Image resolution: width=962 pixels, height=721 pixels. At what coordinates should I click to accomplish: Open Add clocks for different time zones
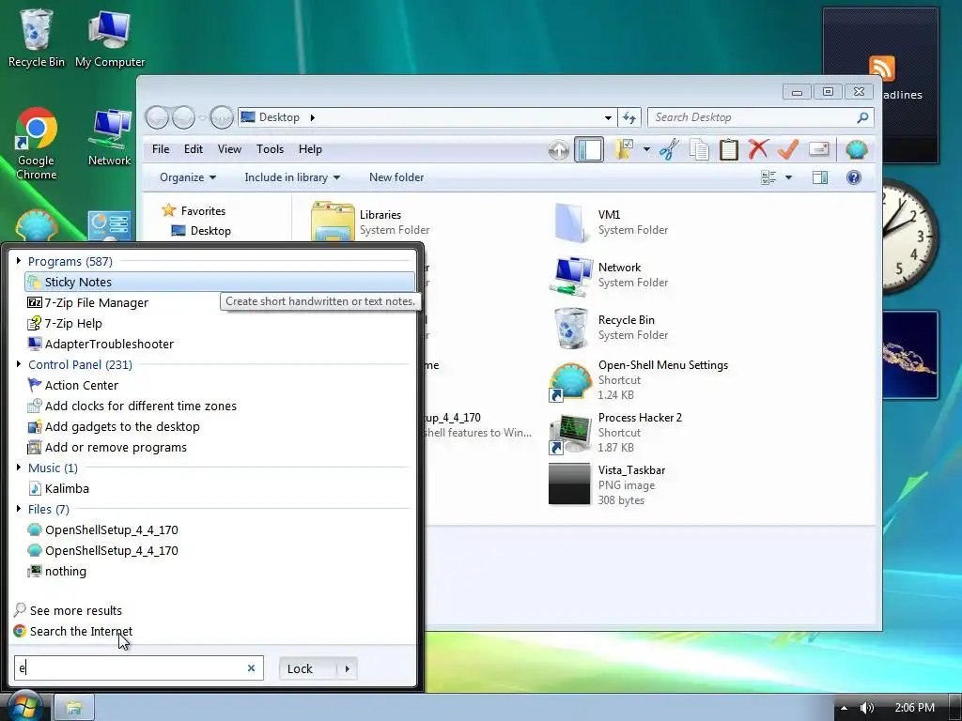pos(132,406)
